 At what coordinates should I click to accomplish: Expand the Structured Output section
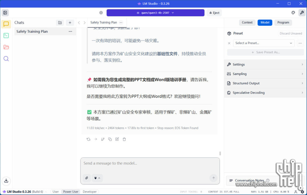click(265, 83)
